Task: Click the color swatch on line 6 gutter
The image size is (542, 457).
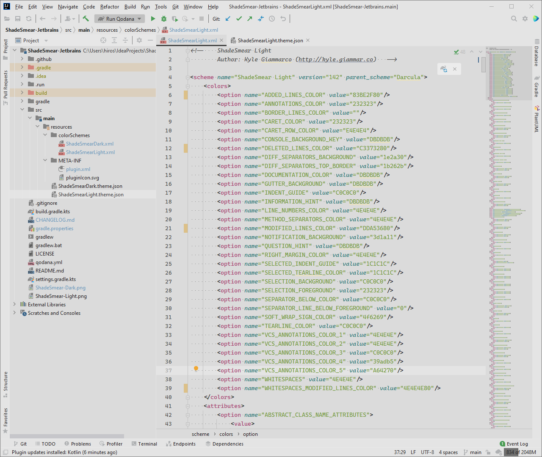Action: [185, 95]
